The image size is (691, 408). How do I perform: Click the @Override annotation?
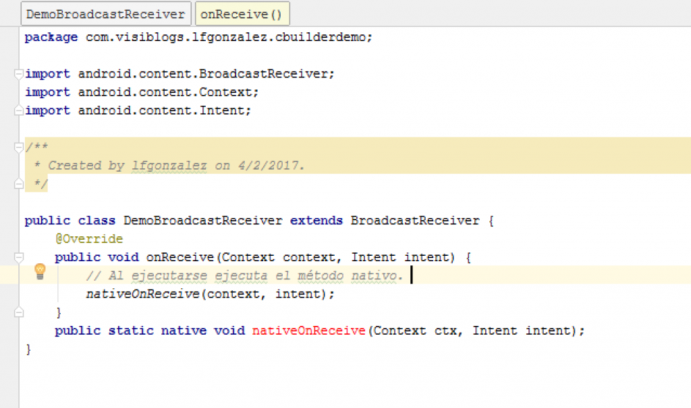click(90, 238)
